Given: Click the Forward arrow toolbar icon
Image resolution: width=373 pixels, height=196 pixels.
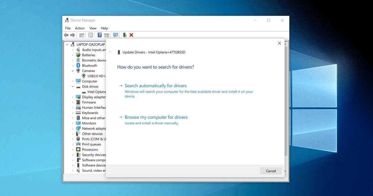Looking at the screenshot, I should coord(73,35).
